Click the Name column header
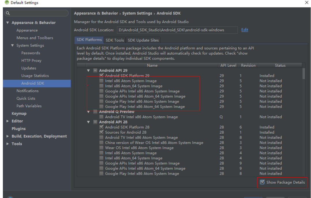Viewport: 311px width, 198px height. click(x=152, y=65)
